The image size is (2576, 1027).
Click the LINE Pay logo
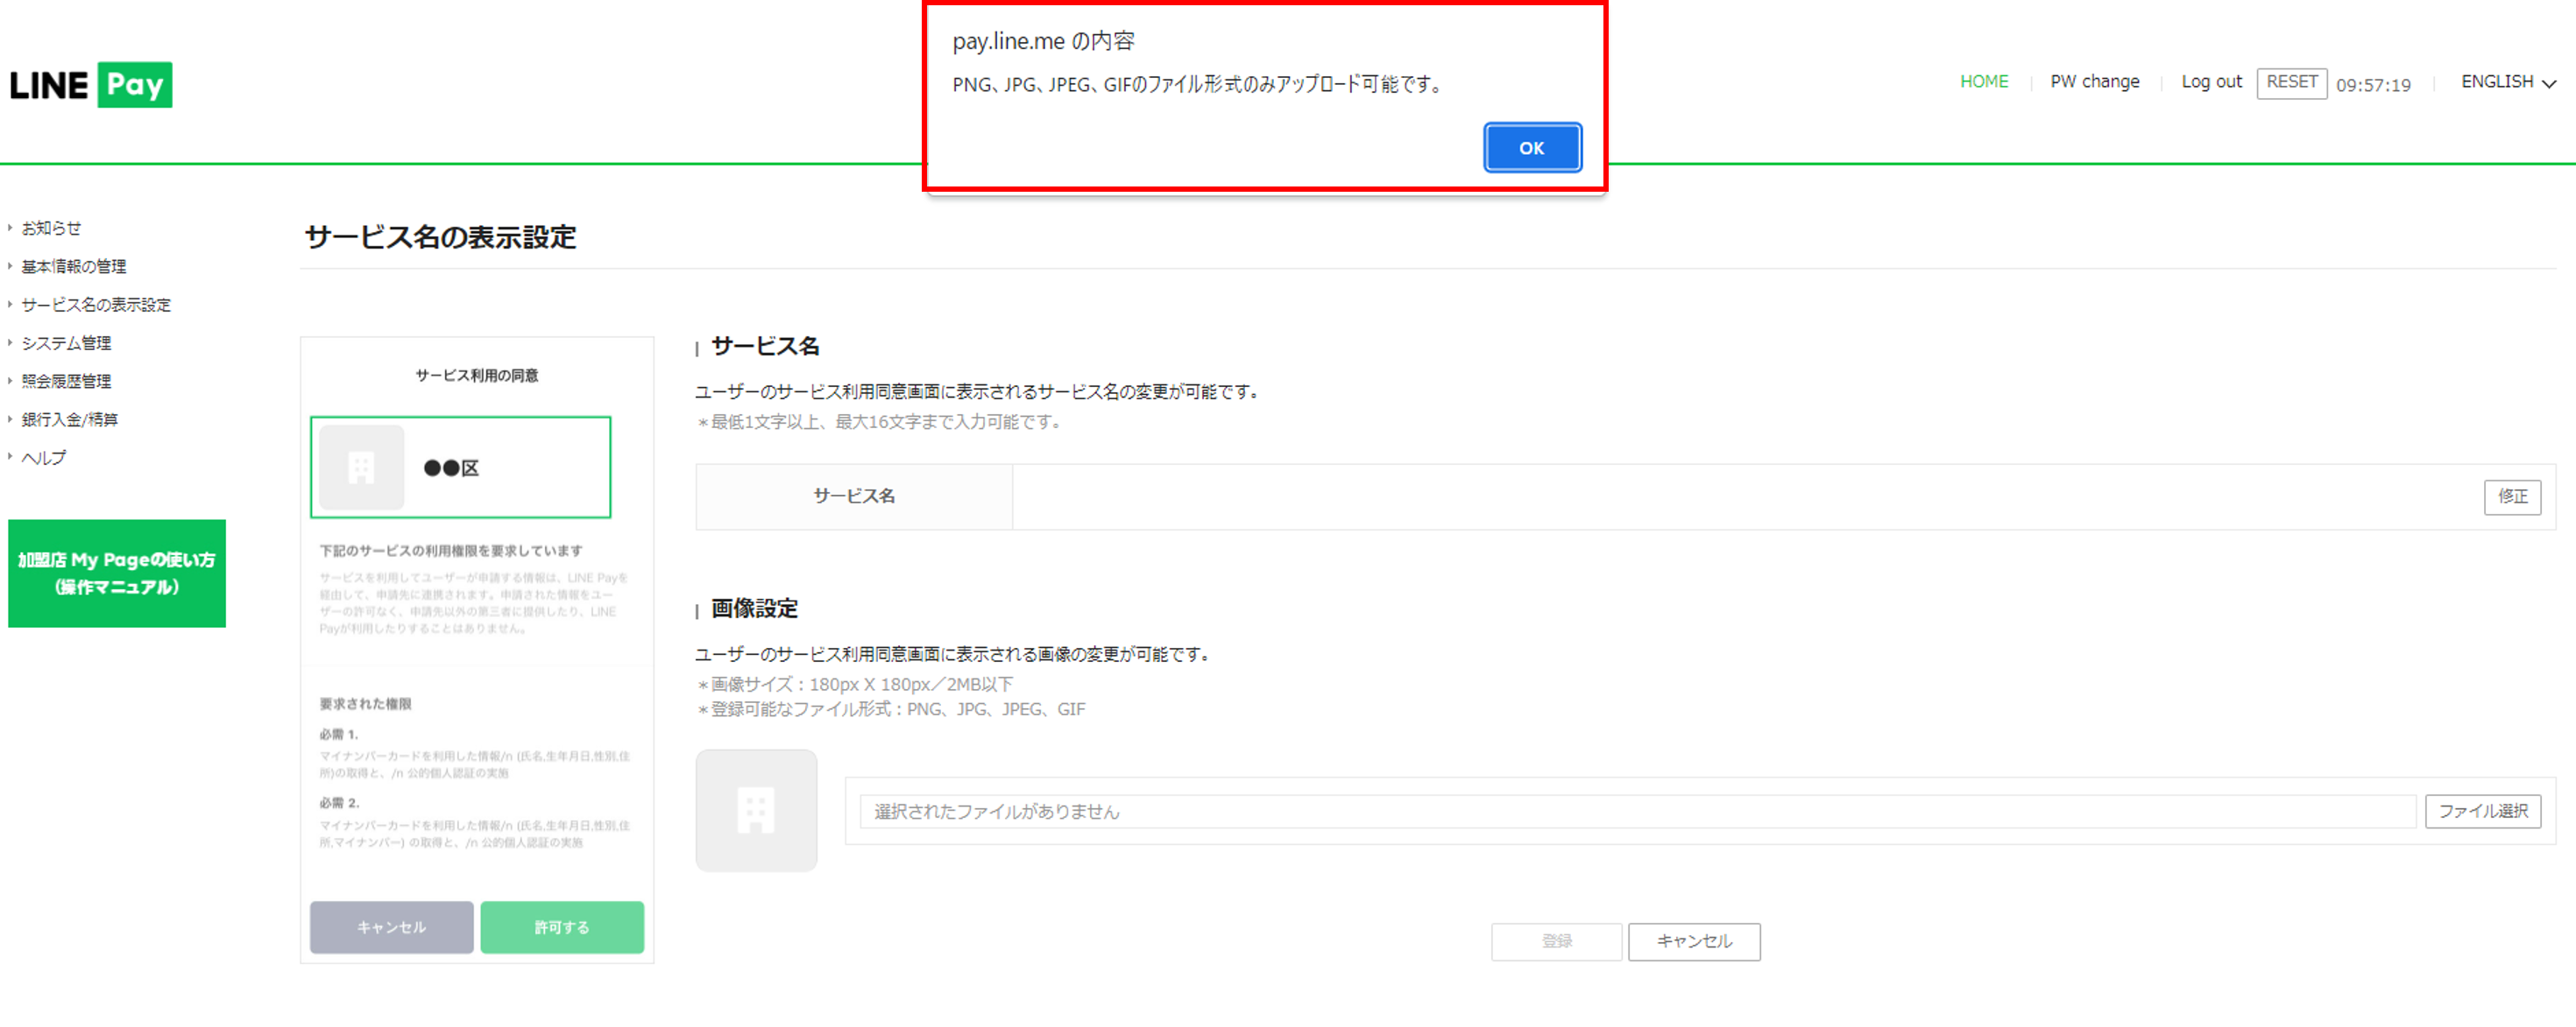(x=91, y=85)
